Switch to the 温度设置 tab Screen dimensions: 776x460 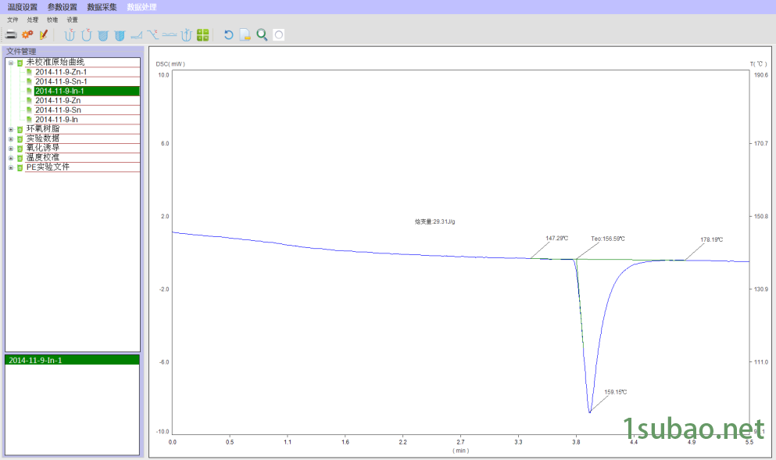(x=22, y=7)
